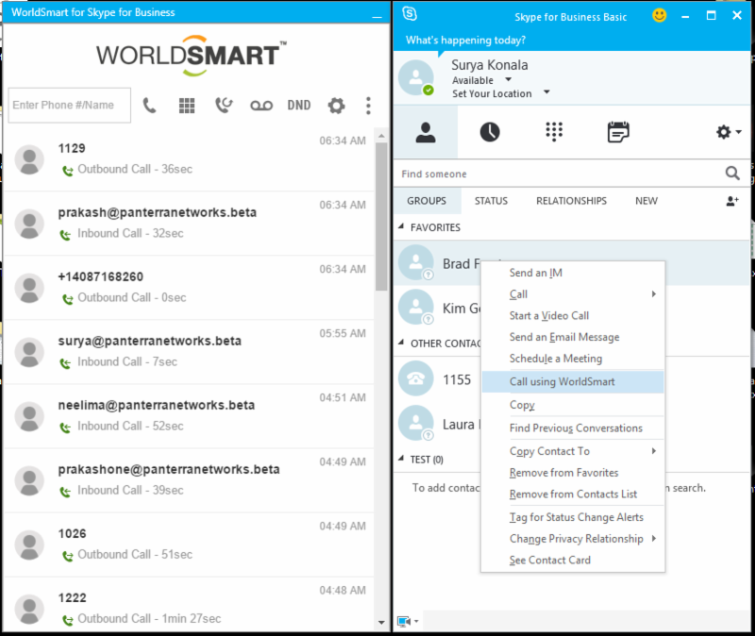Open the Set Your Location dropdown arrow
The image size is (755, 636).
[546, 92]
